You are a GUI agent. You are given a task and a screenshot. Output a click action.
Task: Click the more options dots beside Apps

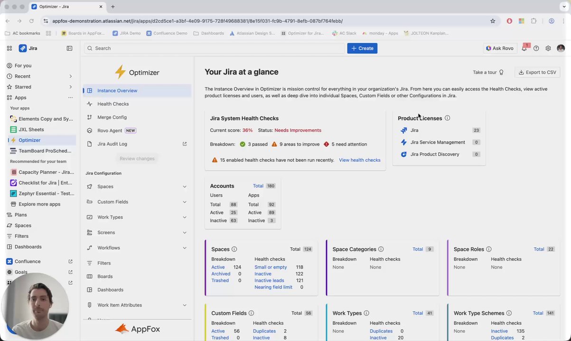(70, 98)
